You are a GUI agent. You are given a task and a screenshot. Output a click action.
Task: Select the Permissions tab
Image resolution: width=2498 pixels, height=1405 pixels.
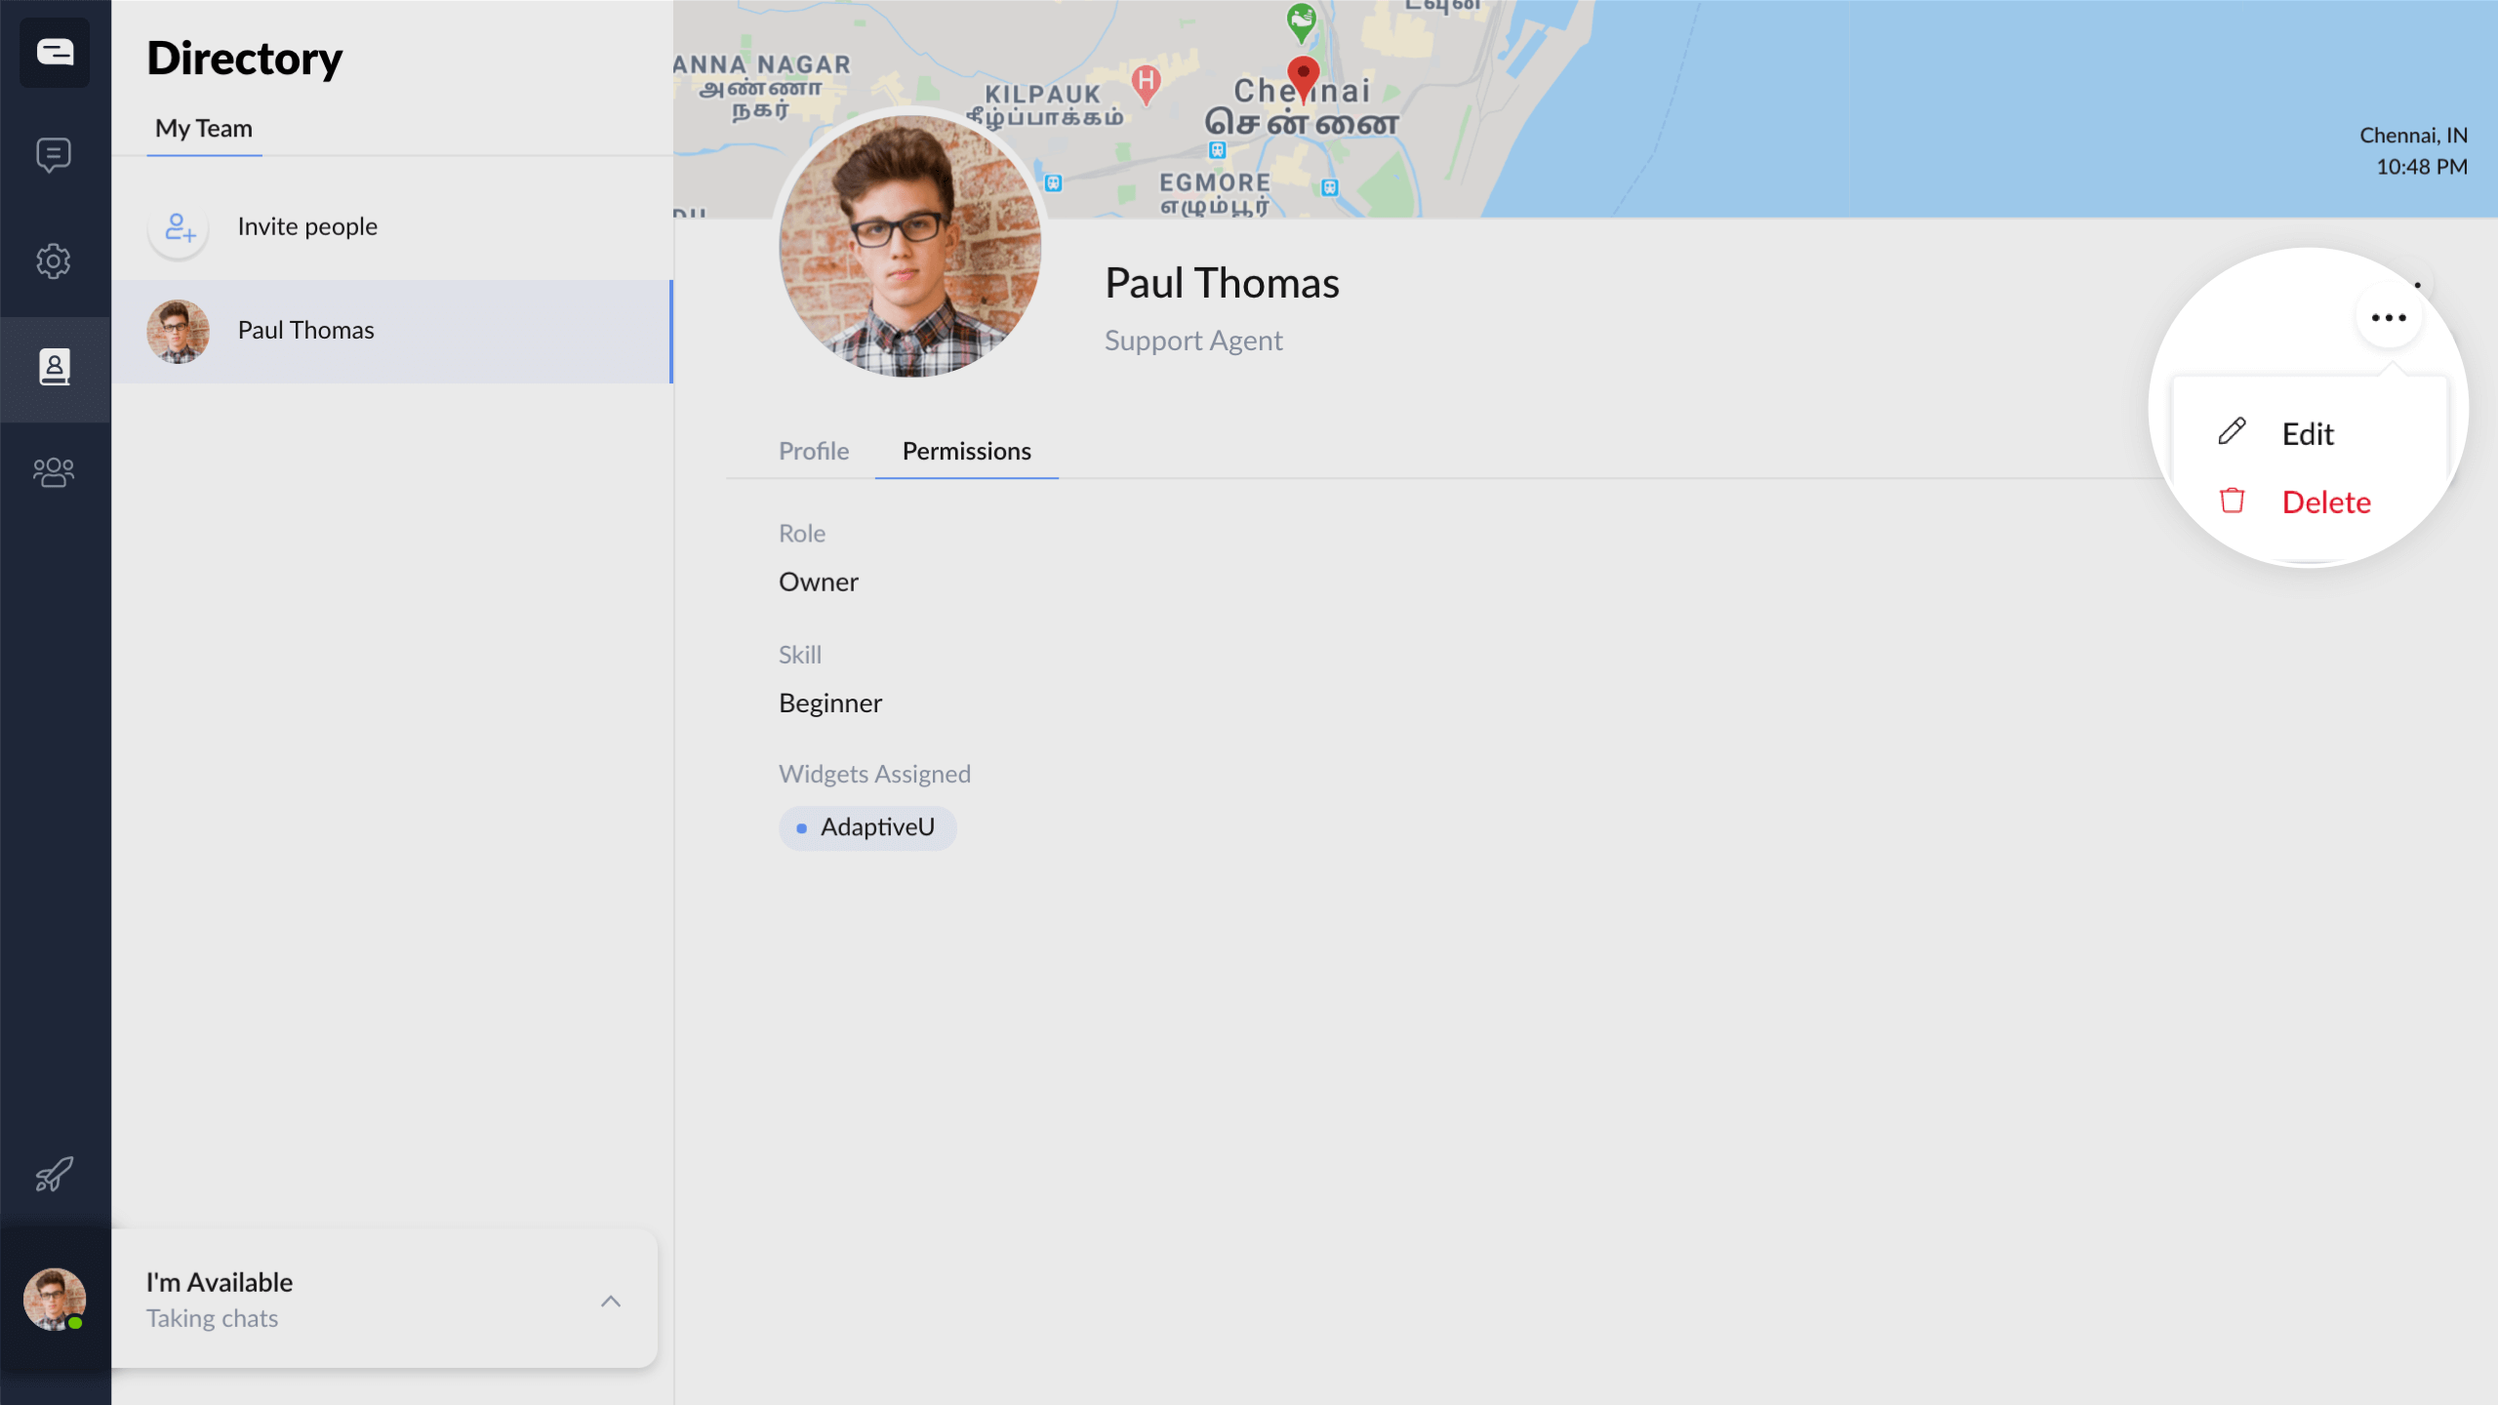966,451
